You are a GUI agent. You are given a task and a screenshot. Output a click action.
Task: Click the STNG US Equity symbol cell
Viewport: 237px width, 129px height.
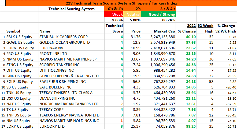coord(22,65)
